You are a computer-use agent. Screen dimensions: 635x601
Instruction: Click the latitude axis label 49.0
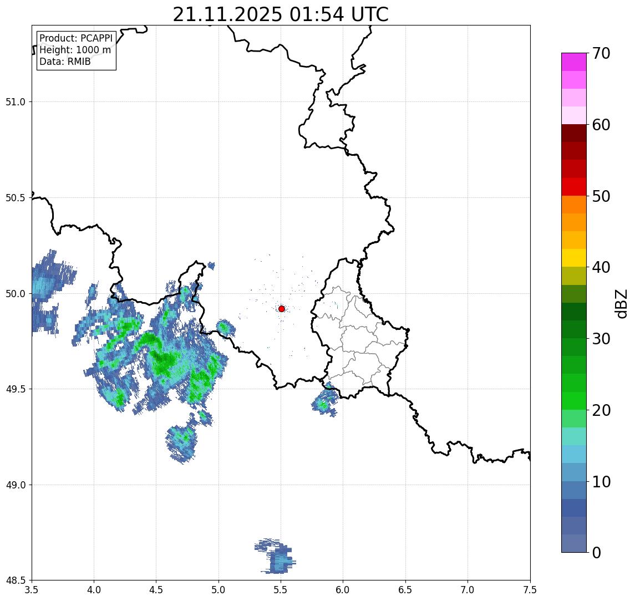click(16, 485)
